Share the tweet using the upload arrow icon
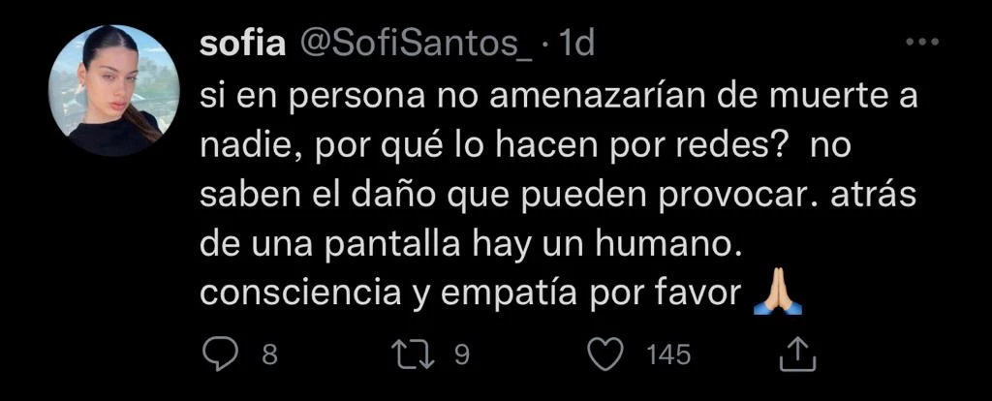 798,354
